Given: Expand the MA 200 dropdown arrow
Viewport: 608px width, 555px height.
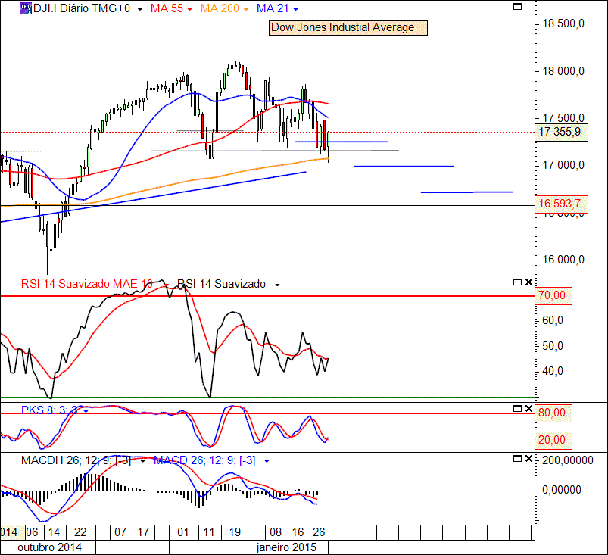Looking at the screenshot, I should tap(246, 9).
